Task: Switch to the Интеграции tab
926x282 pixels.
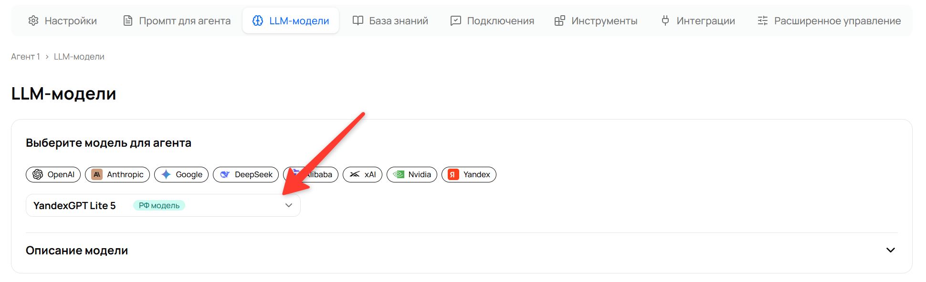Action: coord(698,20)
